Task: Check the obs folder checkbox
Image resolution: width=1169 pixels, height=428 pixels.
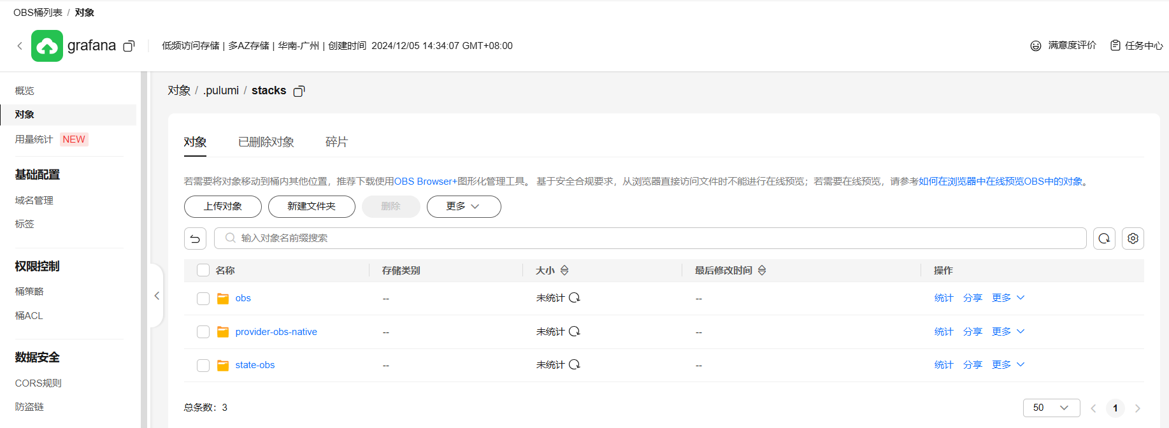Action: pyautogui.click(x=203, y=299)
